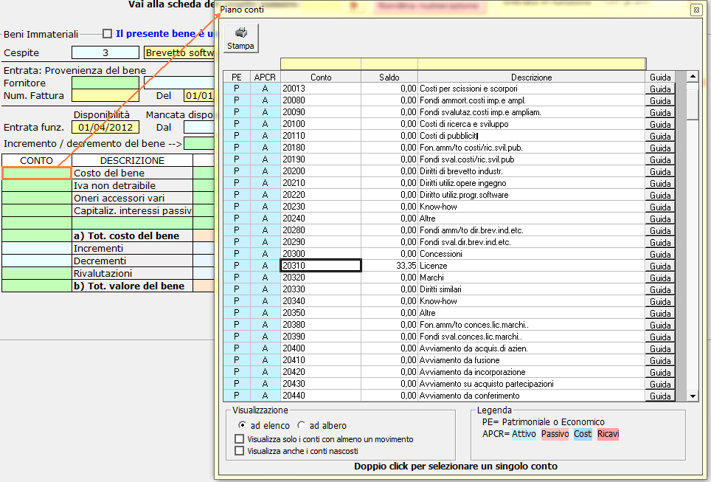Click the Descrizione column header
Viewport: 711px width, 482px height.
tap(532, 77)
